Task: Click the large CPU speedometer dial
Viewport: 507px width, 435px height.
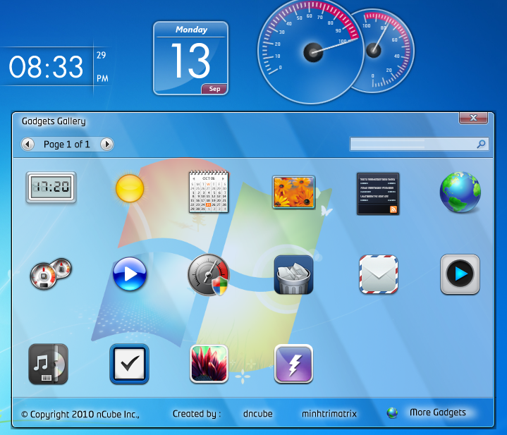Action: point(311,52)
